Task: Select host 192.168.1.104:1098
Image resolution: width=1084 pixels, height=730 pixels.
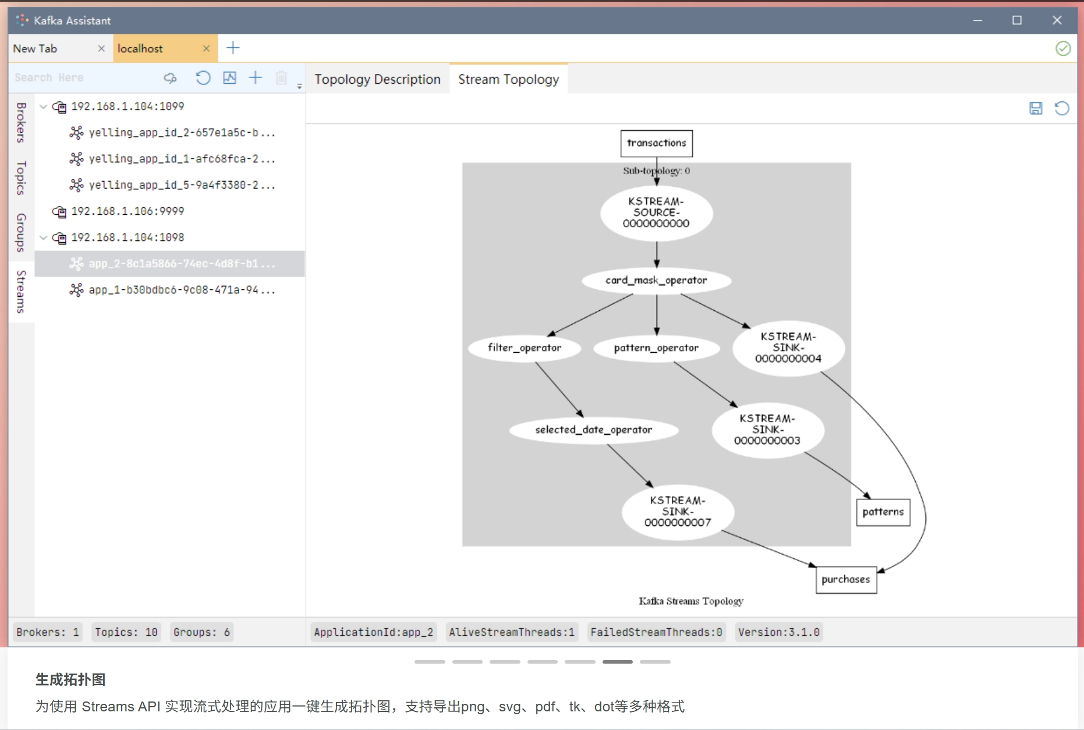Action: pyautogui.click(x=127, y=238)
